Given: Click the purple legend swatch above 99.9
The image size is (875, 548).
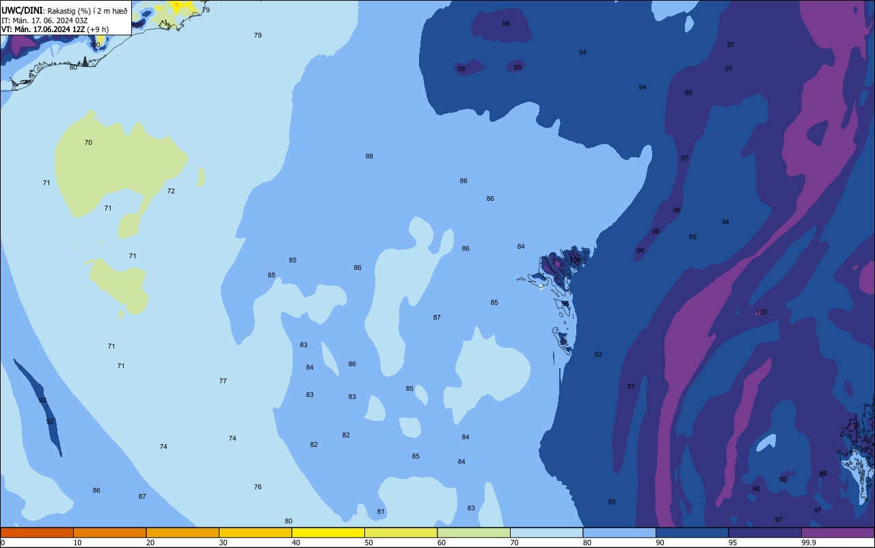Looking at the screenshot, I should [x=837, y=532].
